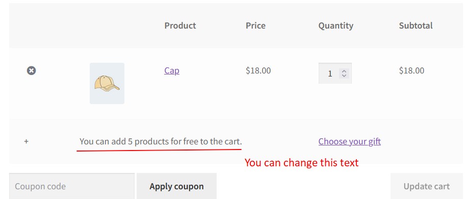
Task: Remove the Cap item from cart
Action: (31, 71)
